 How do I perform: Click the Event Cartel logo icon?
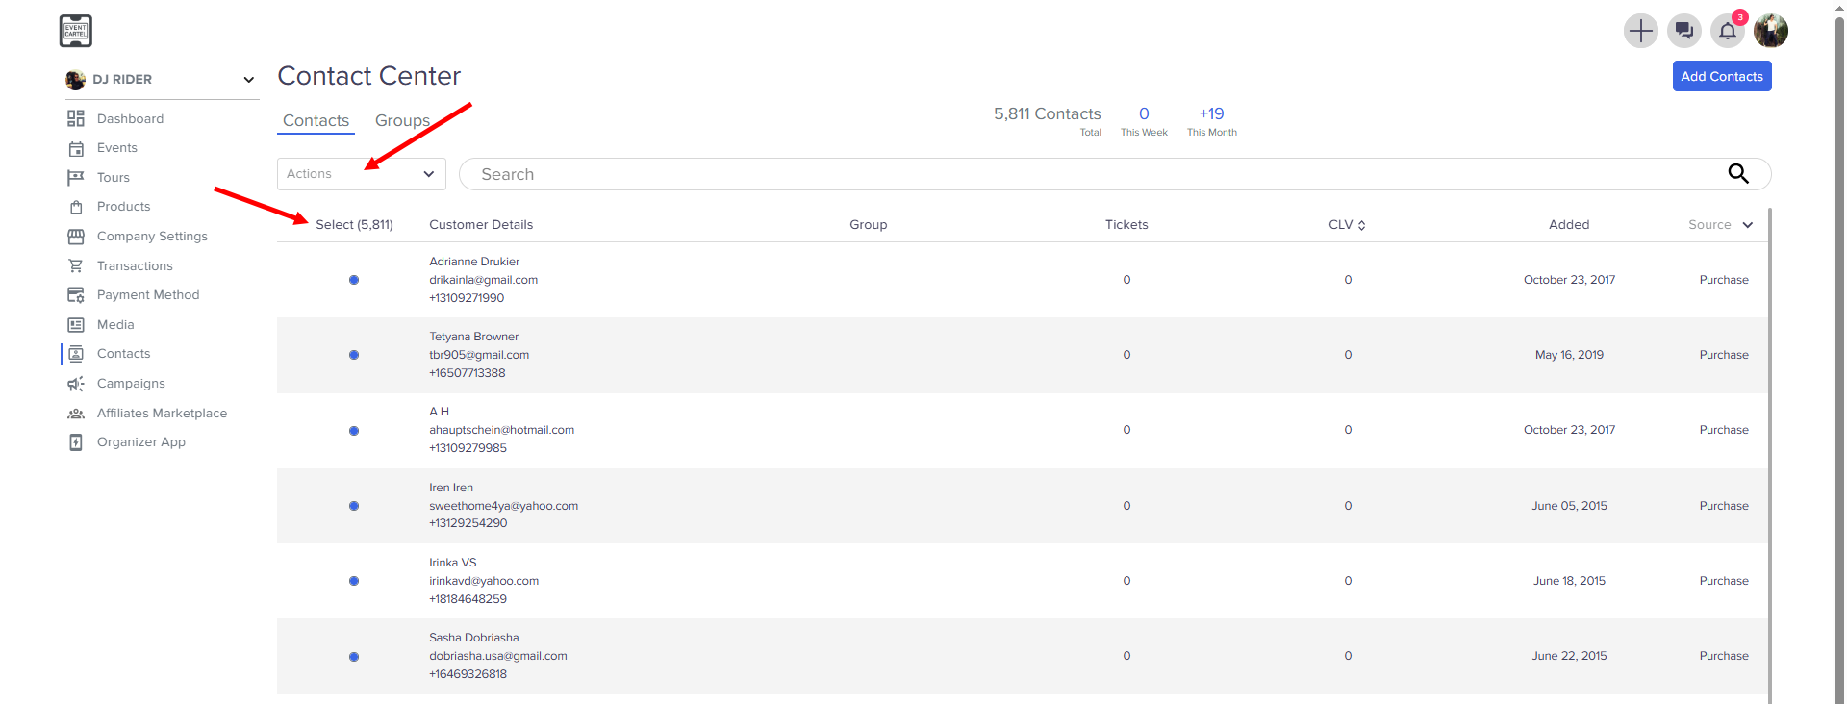(75, 31)
